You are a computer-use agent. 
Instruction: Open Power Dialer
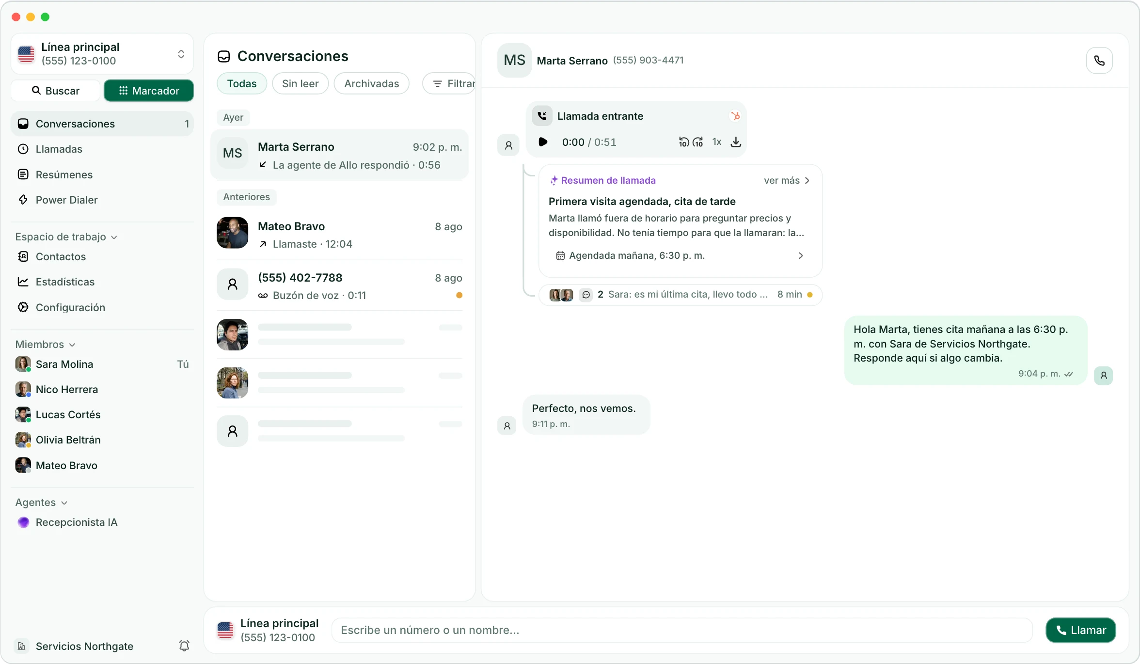tap(102, 200)
